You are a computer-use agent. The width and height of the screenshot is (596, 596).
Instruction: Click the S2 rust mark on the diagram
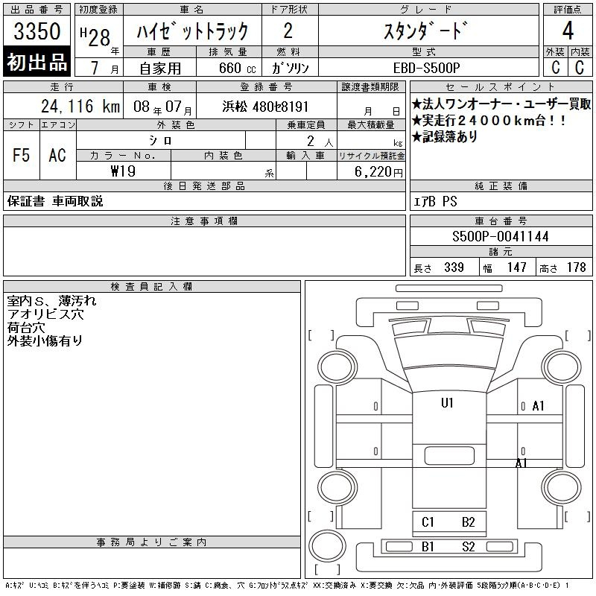click(x=468, y=547)
